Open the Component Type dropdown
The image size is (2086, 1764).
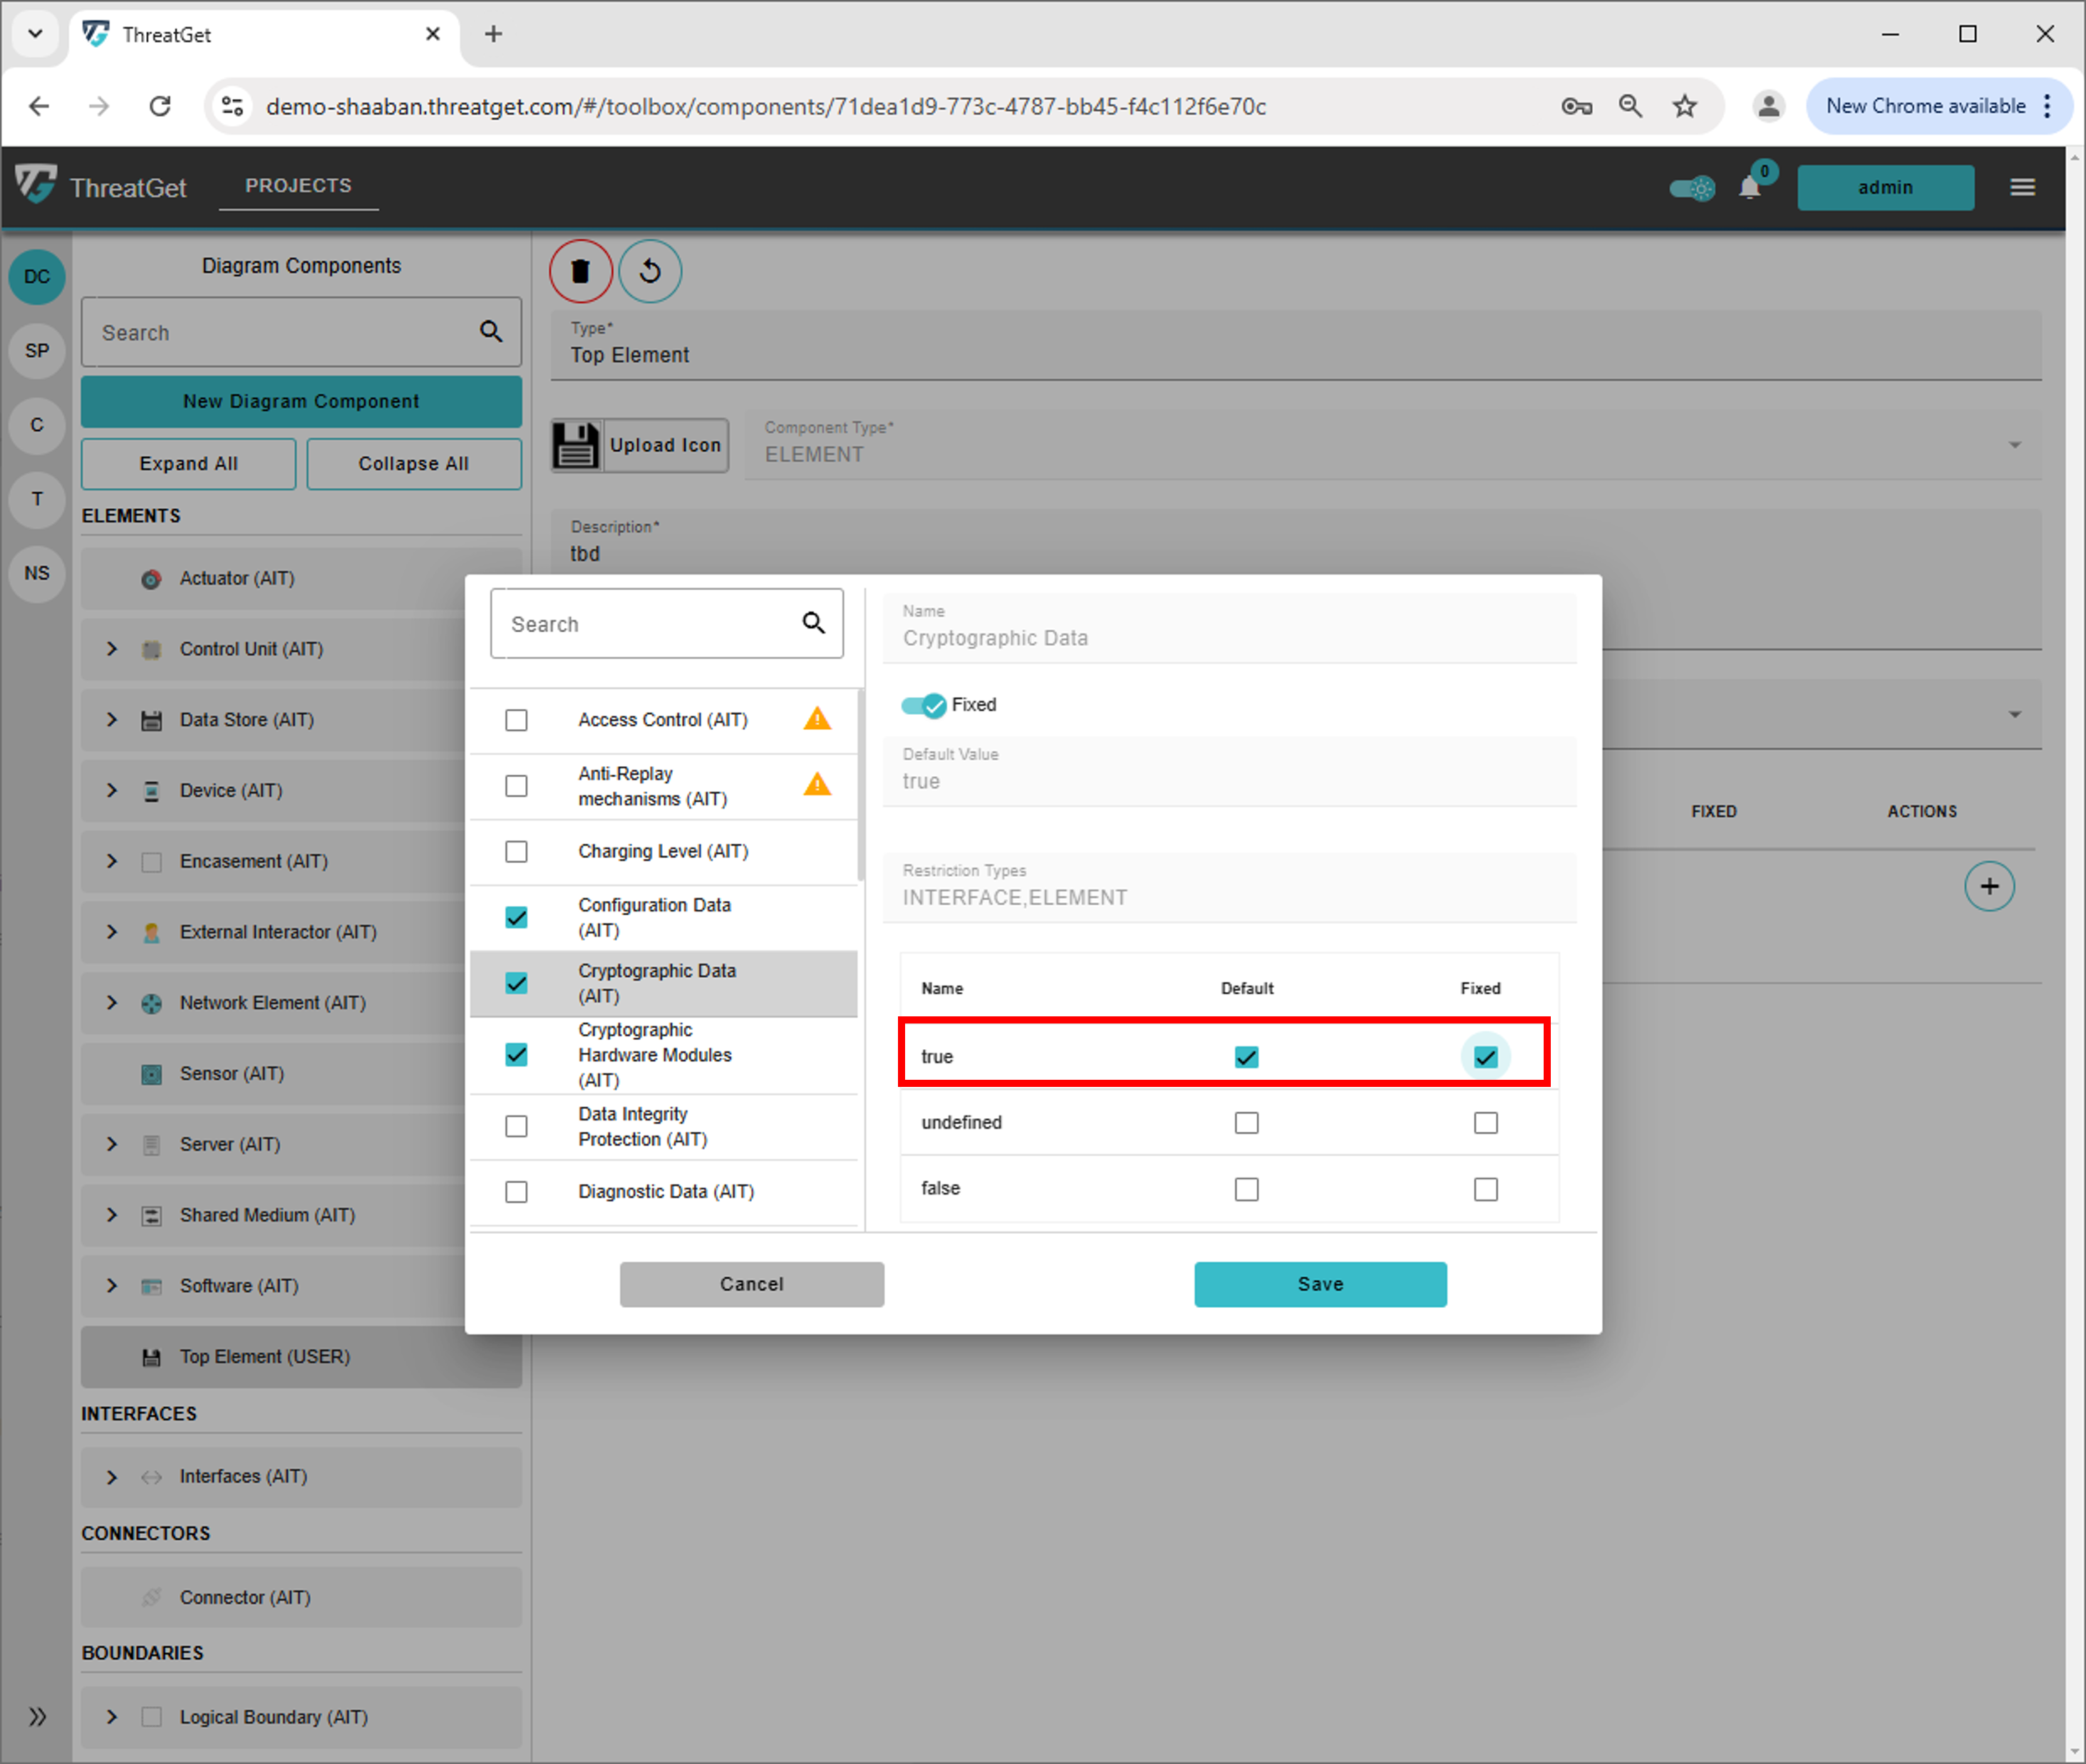tap(2014, 445)
